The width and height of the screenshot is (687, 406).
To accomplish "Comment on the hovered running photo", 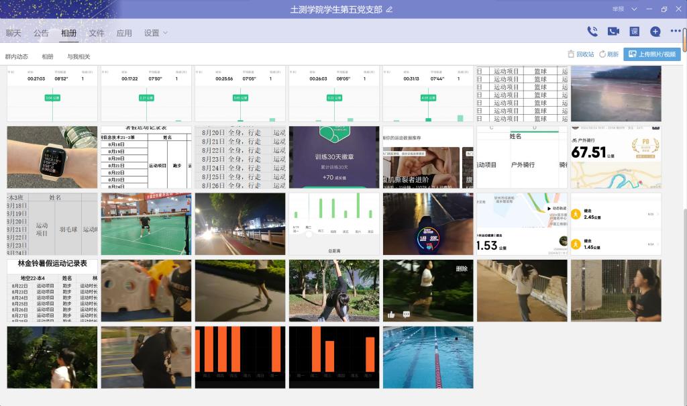I will (x=407, y=314).
